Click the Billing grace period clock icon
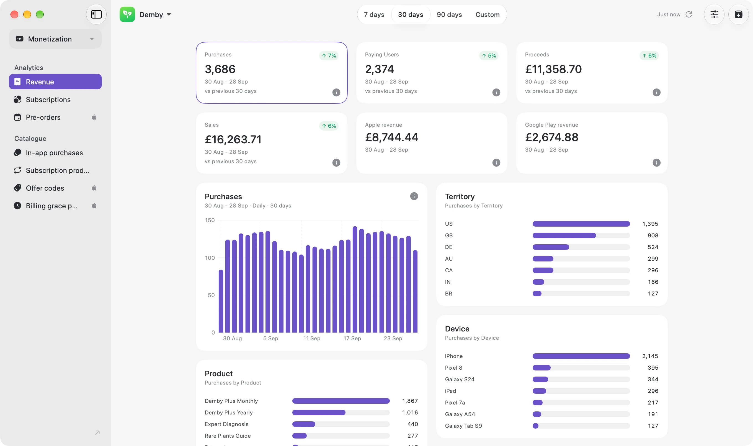The image size is (753, 446). 17,206
